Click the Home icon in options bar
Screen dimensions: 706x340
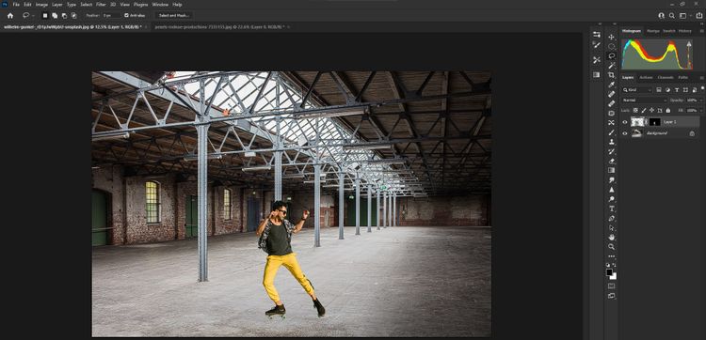pyautogui.click(x=10, y=15)
